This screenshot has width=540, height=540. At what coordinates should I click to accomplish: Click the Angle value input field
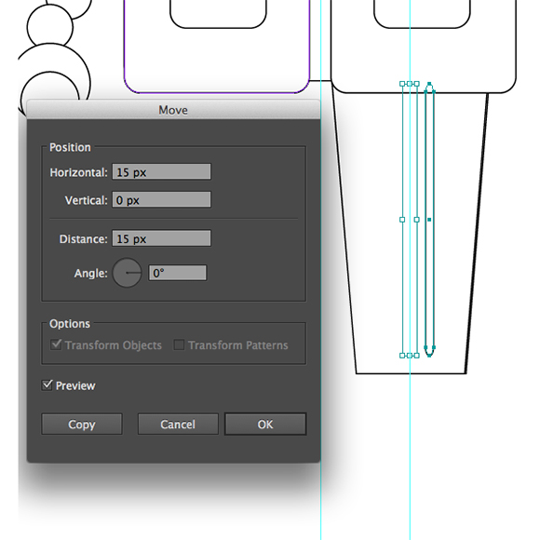tap(177, 273)
